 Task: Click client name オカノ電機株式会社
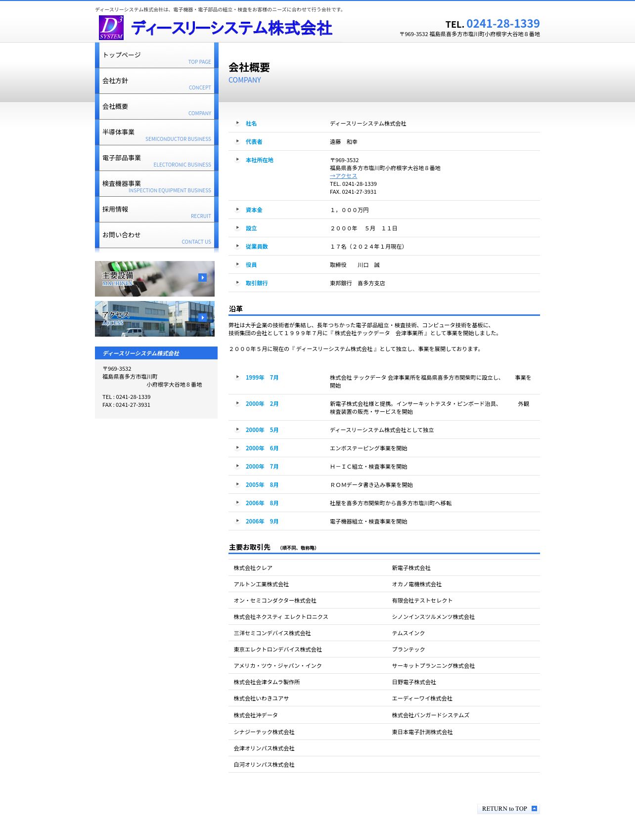417,584
